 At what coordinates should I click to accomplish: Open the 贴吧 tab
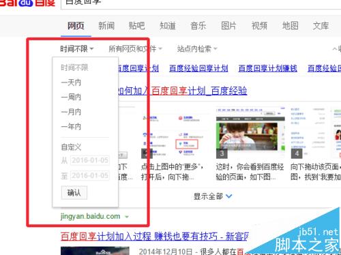(x=137, y=26)
